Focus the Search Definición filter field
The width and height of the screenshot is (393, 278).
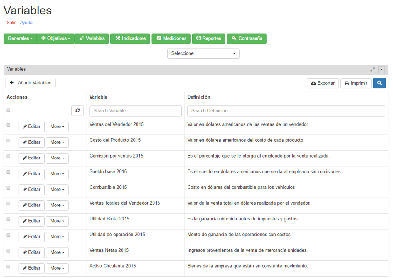coord(286,111)
